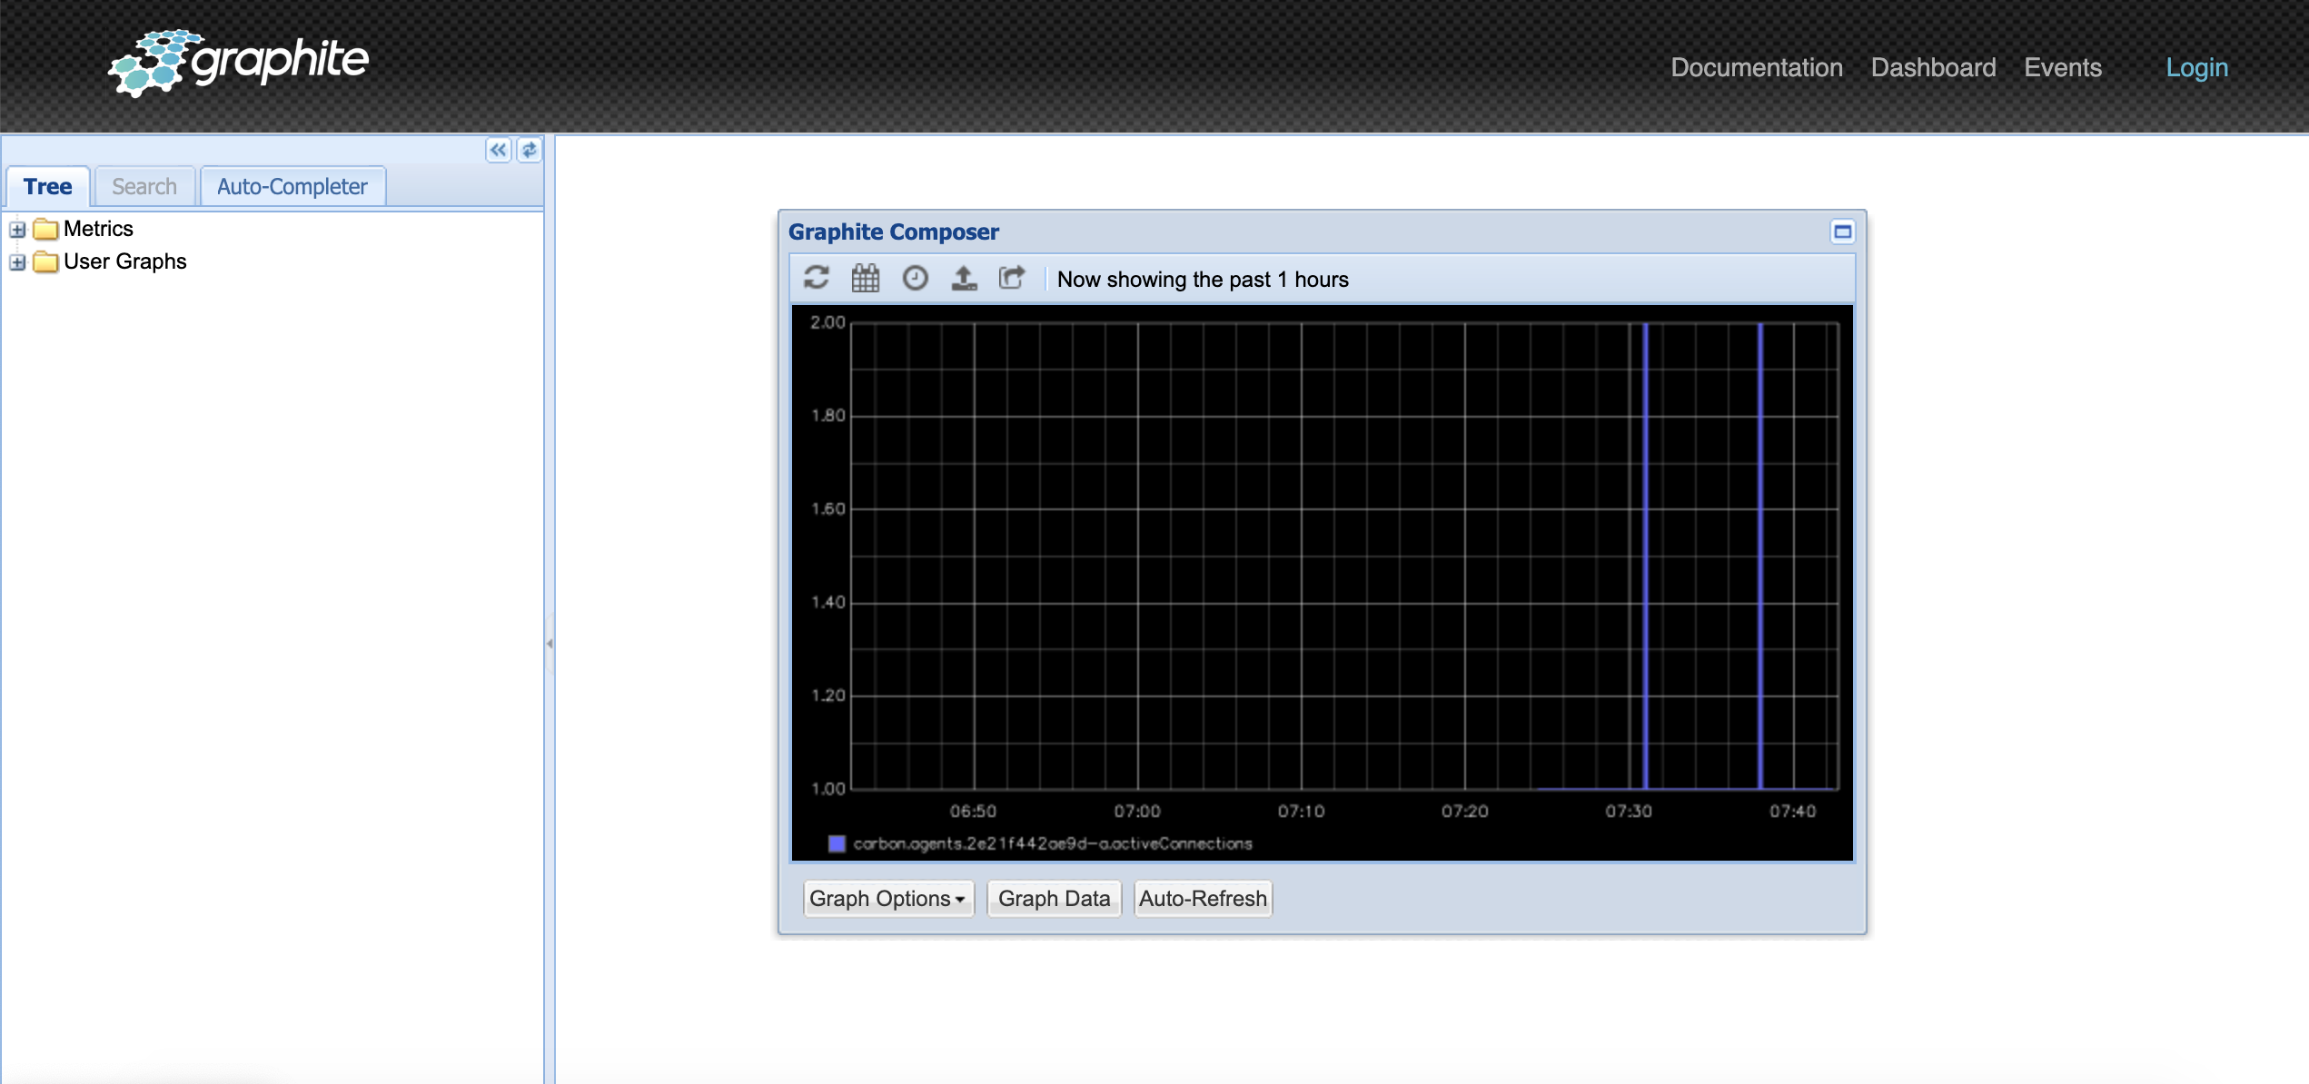The width and height of the screenshot is (2309, 1084).
Task: Expand the Metrics tree node
Action: pos(17,230)
